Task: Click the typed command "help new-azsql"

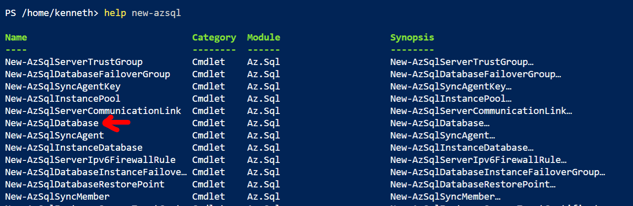Action: pyautogui.click(x=143, y=13)
